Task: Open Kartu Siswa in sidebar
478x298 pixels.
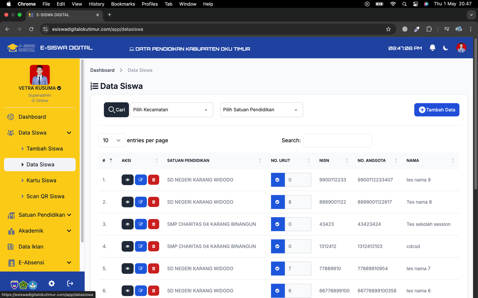Action: [41, 181]
